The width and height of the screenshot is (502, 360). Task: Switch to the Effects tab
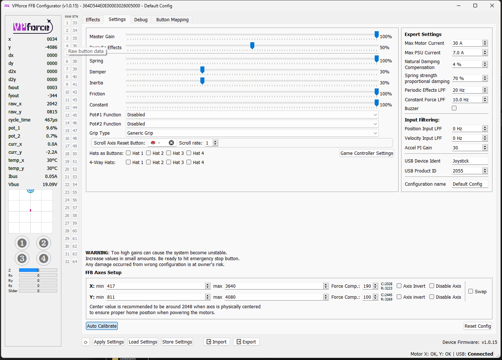click(93, 20)
